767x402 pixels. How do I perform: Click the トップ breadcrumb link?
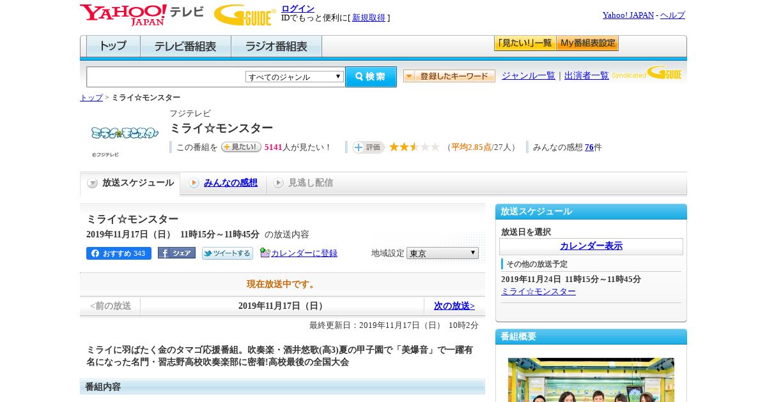point(91,98)
